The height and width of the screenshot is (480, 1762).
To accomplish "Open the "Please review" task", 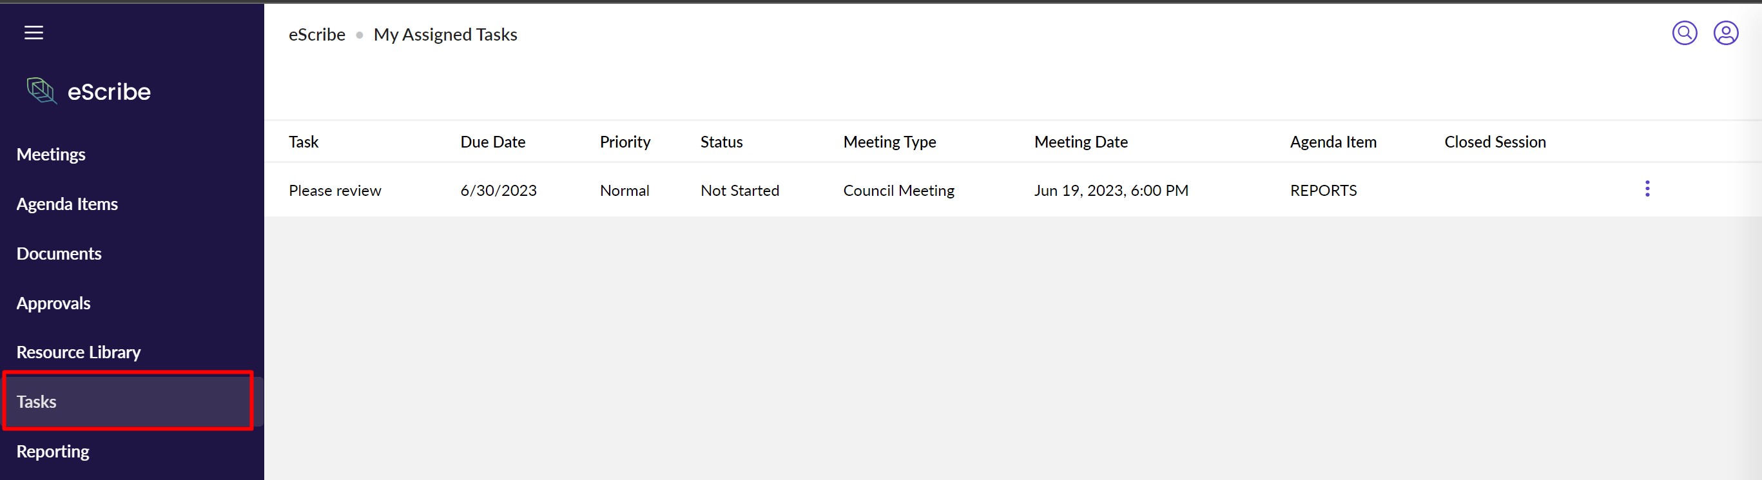I will coord(334,191).
